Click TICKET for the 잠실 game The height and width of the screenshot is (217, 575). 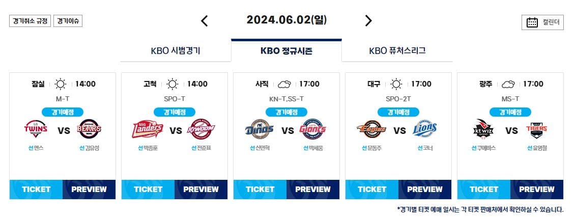(x=36, y=189)
